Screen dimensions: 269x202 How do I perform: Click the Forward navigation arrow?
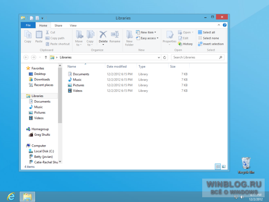[x=33, y=57]
